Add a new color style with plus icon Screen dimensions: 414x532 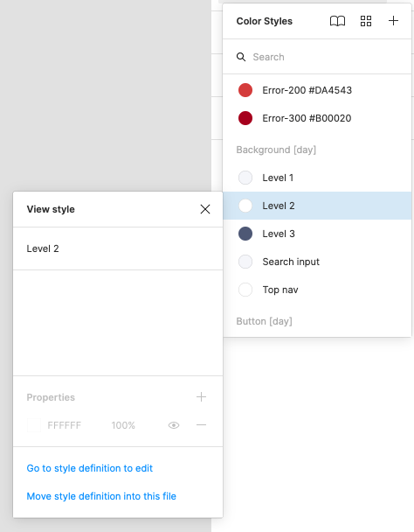pos(393,21)
